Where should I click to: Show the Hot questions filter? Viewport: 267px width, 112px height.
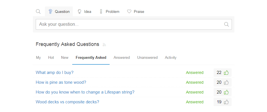[51, 57]
